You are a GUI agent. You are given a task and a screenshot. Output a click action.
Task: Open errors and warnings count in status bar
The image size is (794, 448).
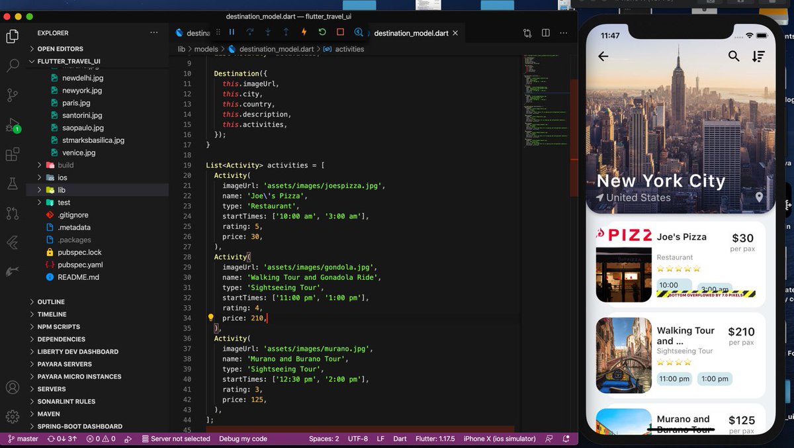101,439
